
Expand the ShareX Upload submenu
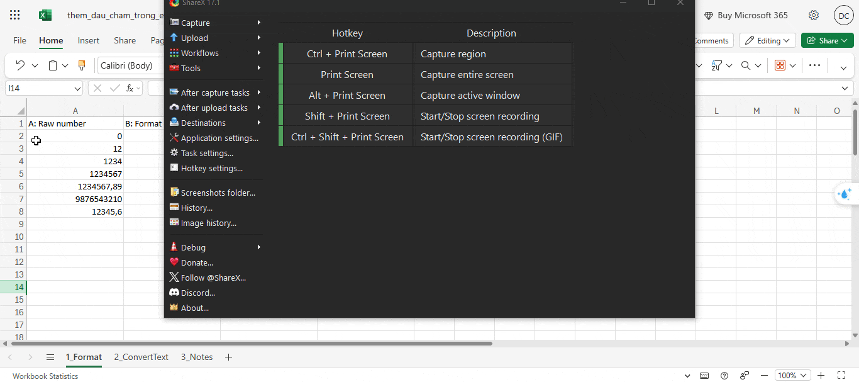pyautogui.click(x=215, y=38)
